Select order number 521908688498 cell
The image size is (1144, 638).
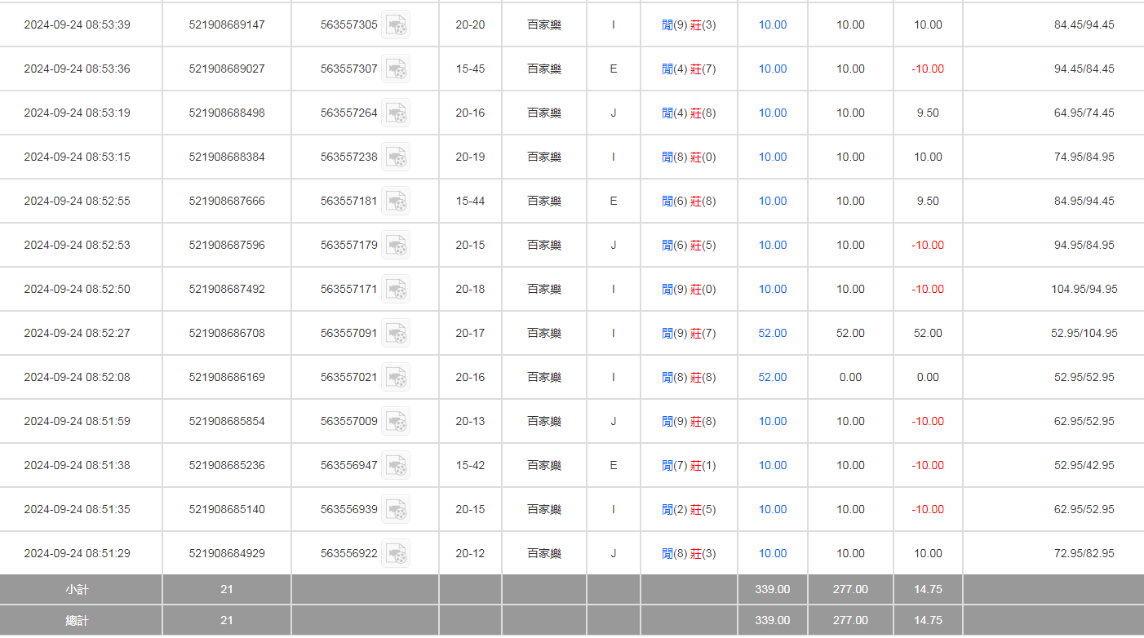pyautogui.click(x=227, y=113)
